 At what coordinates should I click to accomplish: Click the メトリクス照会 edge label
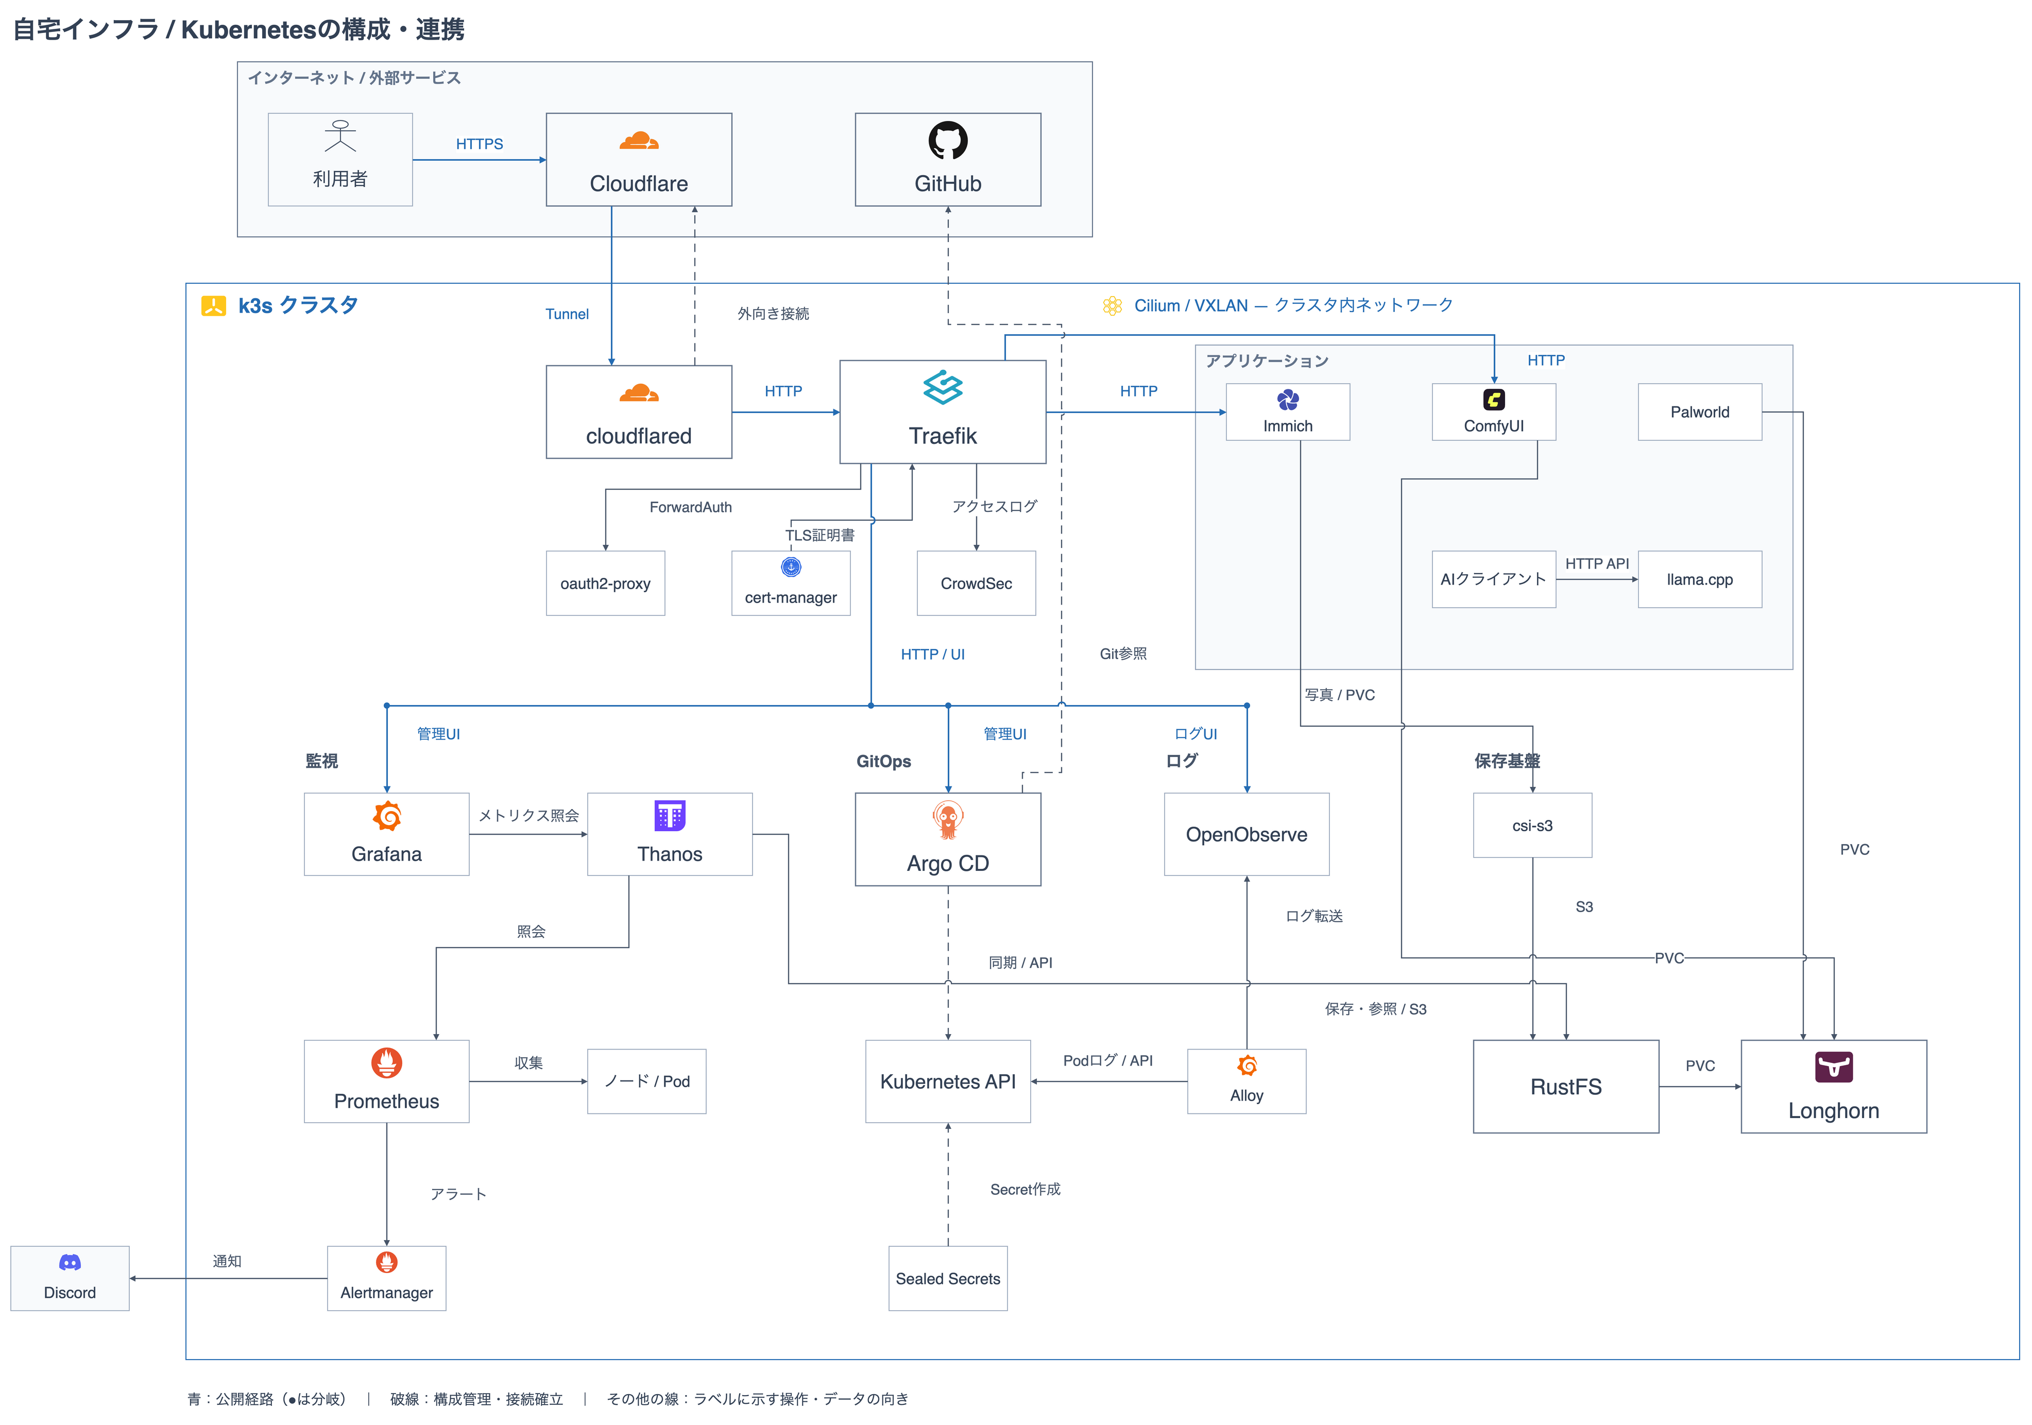(x=528, y=815)
